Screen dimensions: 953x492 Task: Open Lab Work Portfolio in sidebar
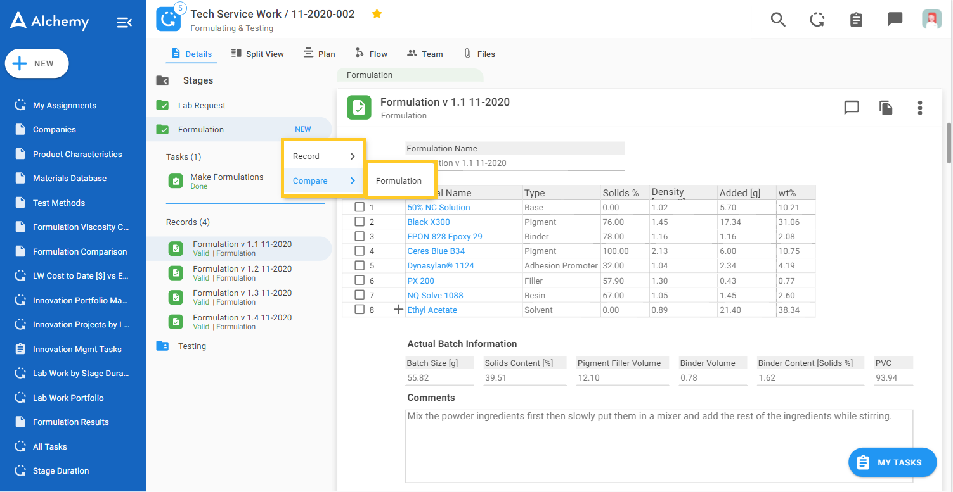(x=68, y=398)
